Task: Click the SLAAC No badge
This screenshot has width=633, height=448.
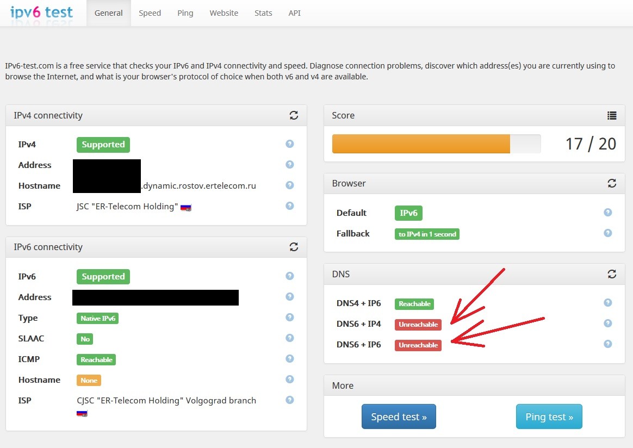Action: (85, 339)
